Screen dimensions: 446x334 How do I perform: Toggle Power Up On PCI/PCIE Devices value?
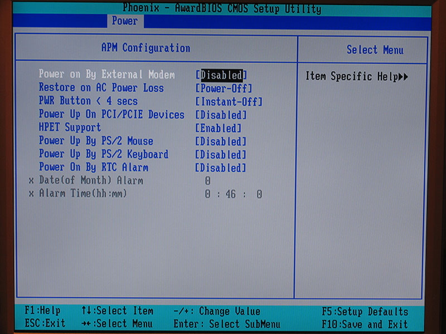click(x=221, y=115)
